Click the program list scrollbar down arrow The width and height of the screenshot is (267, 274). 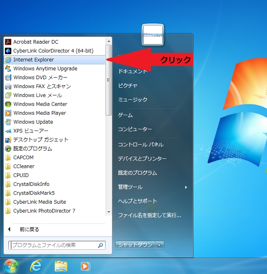[109, 212]
